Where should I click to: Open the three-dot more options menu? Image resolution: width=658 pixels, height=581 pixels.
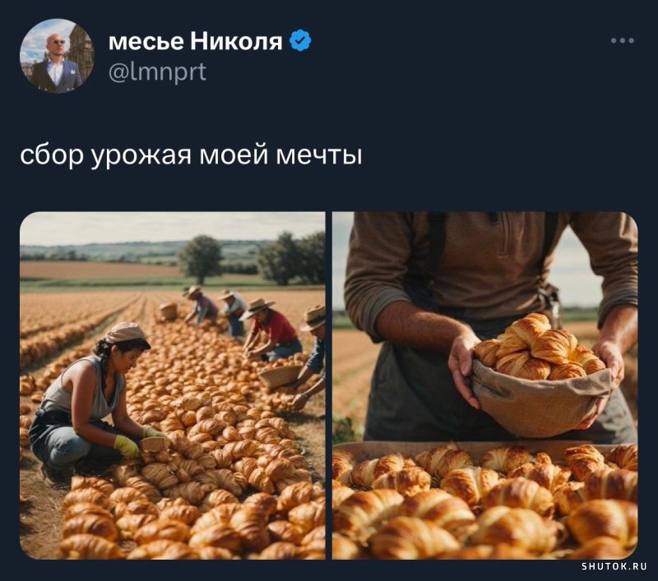pos(623,40)
